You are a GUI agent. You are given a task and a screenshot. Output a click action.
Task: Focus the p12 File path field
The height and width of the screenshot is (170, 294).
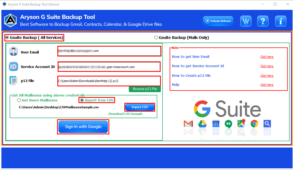[109, 81]
